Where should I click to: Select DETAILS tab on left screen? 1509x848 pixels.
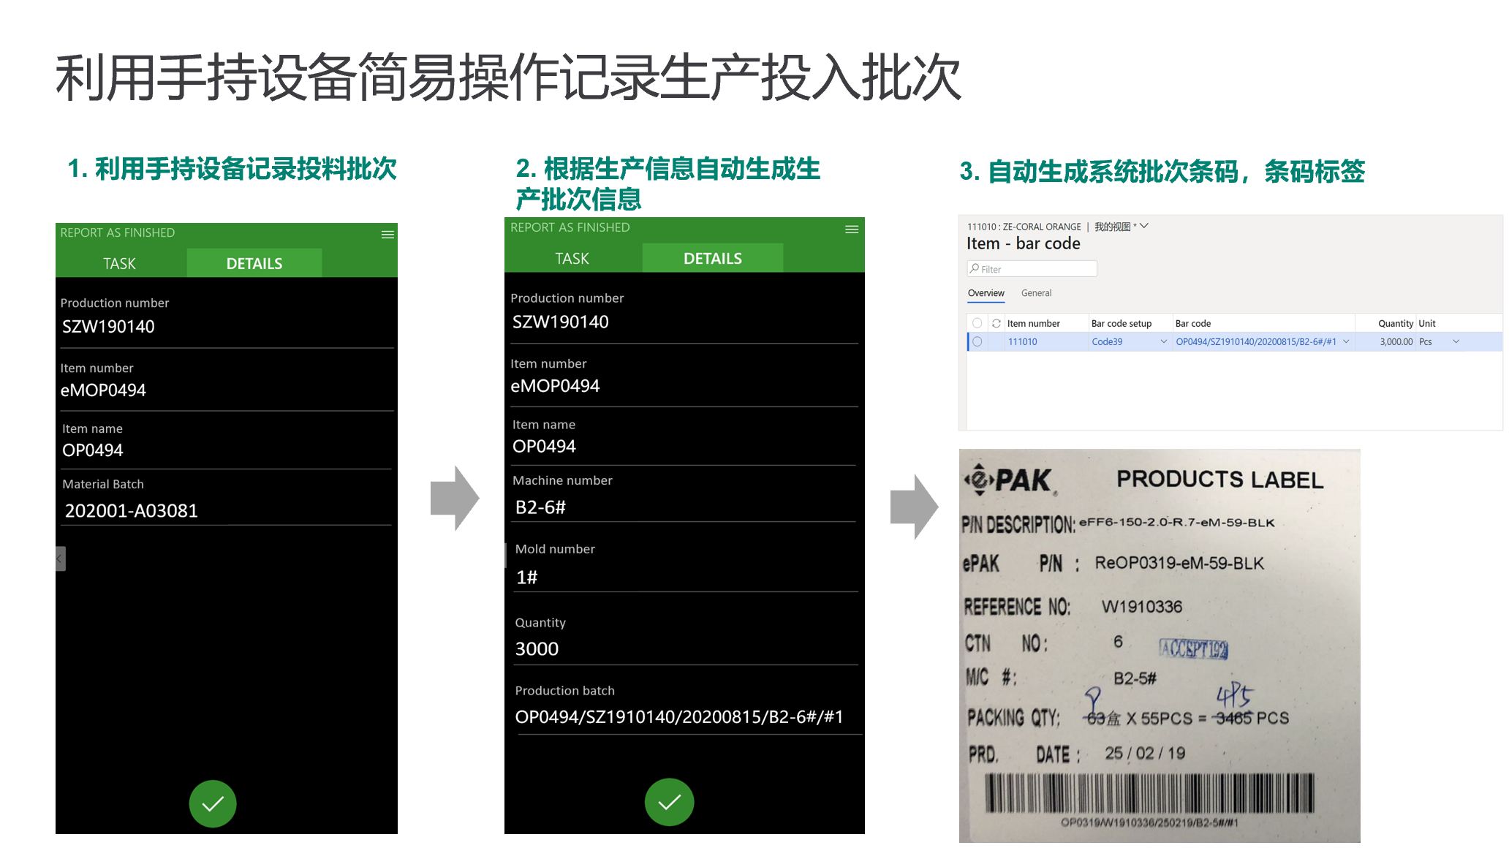point(254,263)
